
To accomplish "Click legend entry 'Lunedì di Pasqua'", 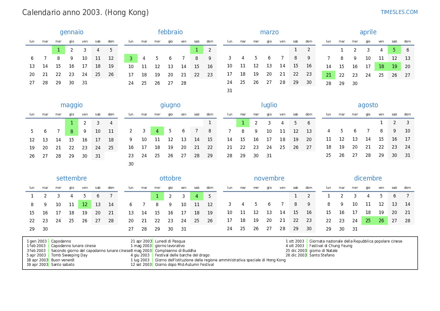I will click(x=170, y=241).
